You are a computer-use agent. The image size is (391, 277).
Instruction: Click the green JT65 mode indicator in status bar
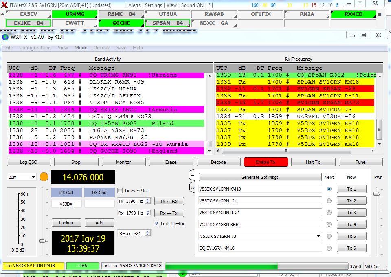tap(83, 266)
